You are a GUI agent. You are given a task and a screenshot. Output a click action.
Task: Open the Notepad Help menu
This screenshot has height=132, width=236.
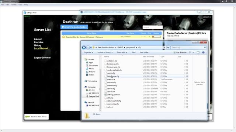pyautogui.click(x=26, y=5)
